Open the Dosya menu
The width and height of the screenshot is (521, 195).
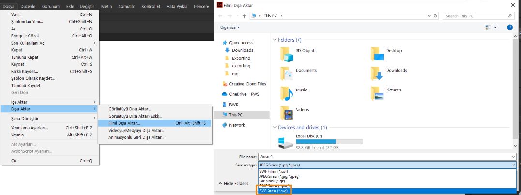(x=8, y=6)
